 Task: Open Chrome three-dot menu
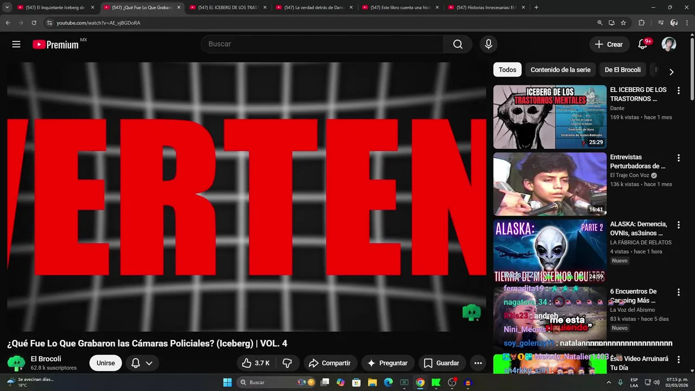687,23
